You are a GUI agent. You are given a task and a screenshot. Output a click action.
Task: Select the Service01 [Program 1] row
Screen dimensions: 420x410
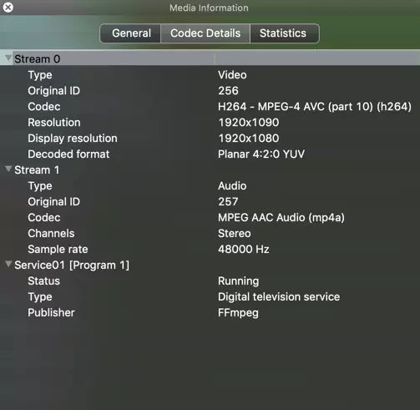[210, 265]
